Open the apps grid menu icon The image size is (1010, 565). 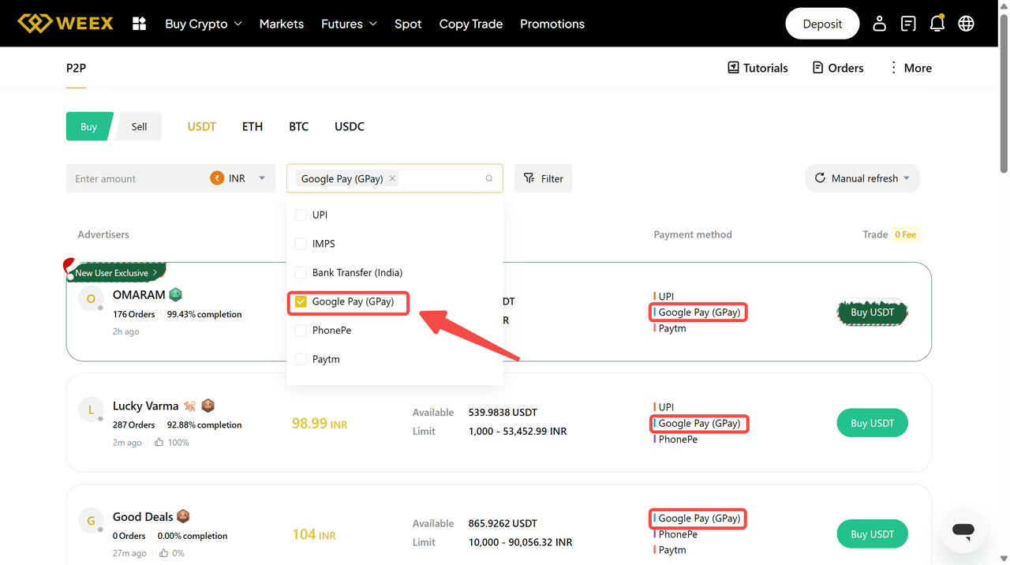pos(139,24)
